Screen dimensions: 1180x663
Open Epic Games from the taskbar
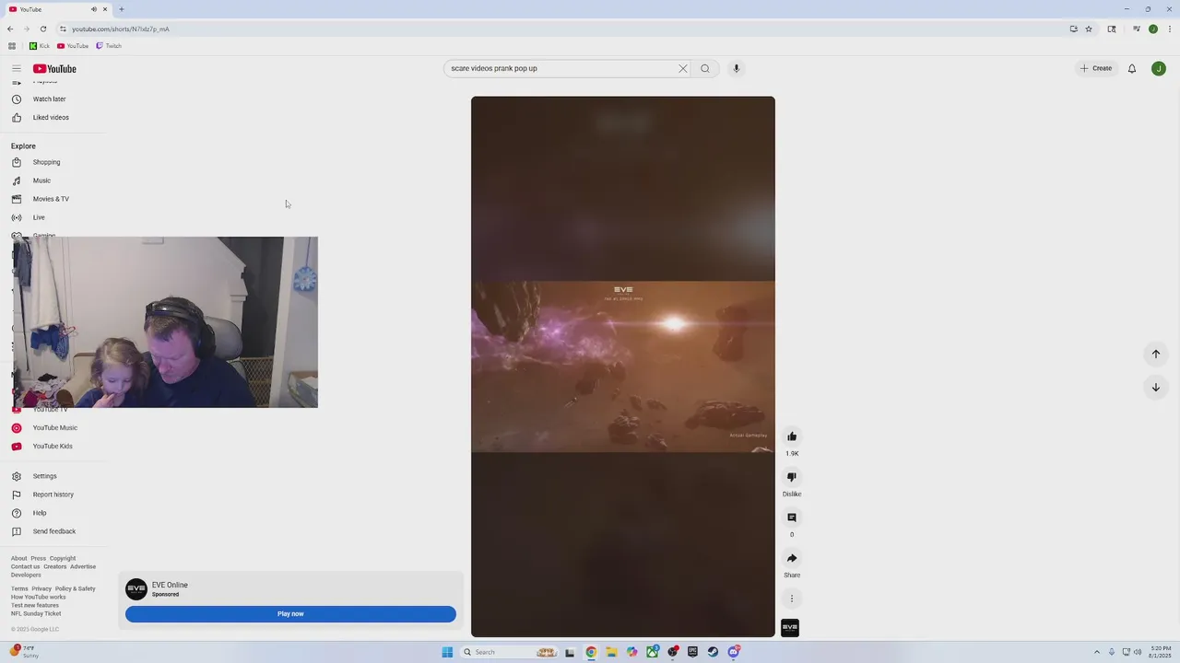tap(692, 652)
